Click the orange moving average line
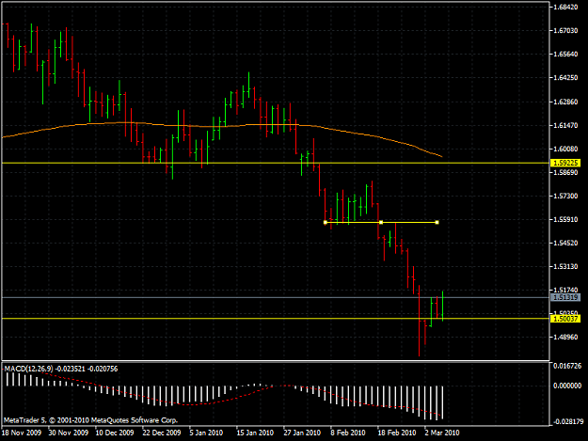The height and width of the screenshot is (441, 588). pos(225,126)
